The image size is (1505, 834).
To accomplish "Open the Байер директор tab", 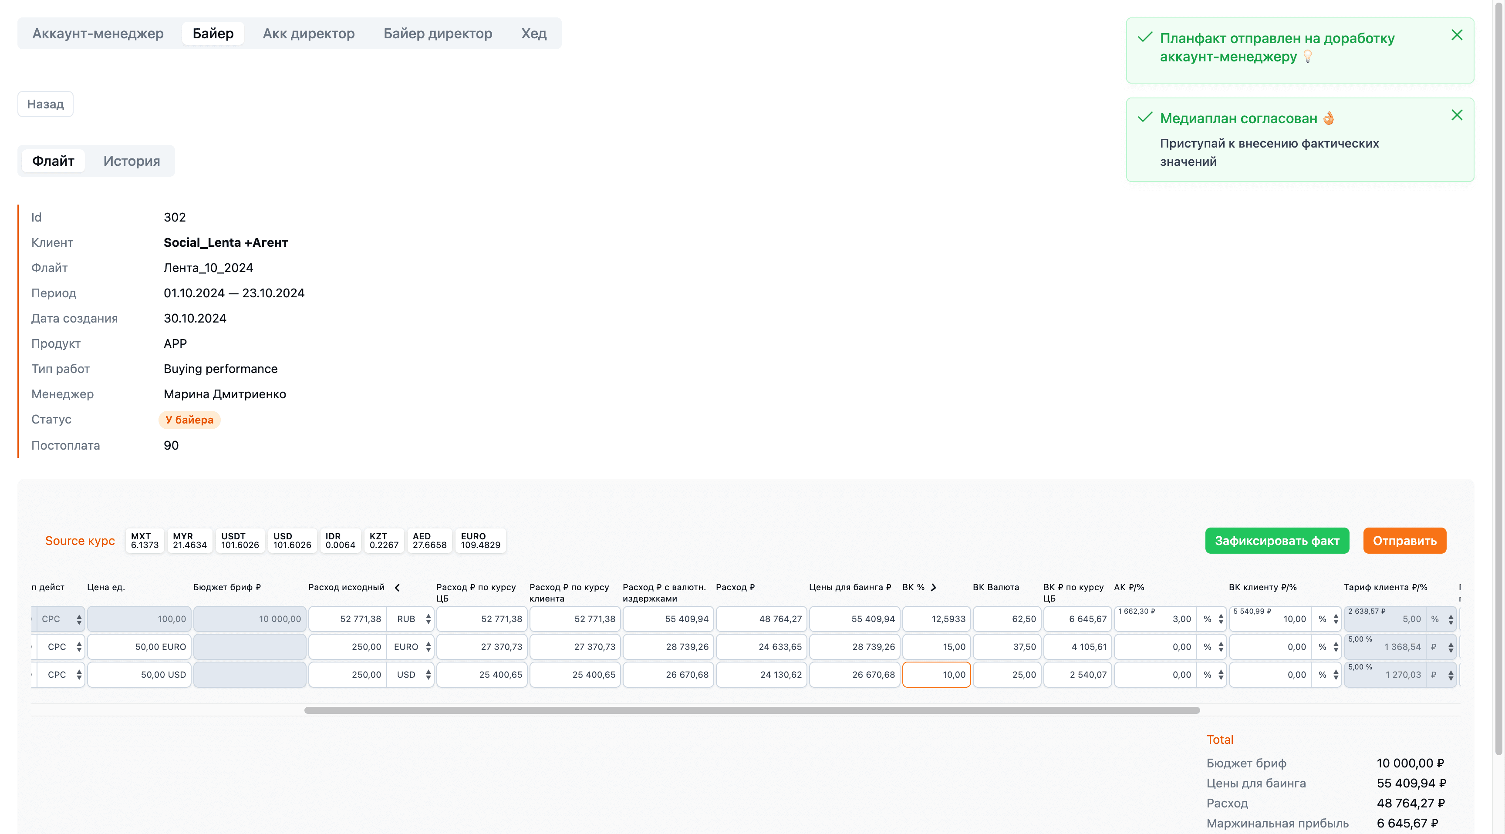I will [x=438, y=33].
